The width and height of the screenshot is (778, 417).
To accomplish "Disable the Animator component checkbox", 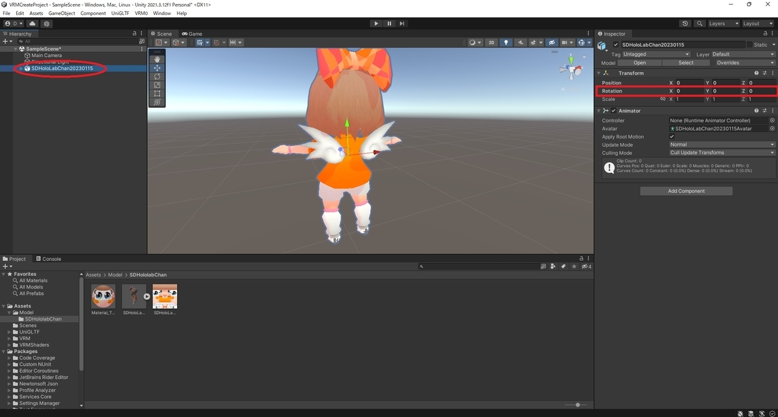I will pyautogui.click(x=613, y=111).
